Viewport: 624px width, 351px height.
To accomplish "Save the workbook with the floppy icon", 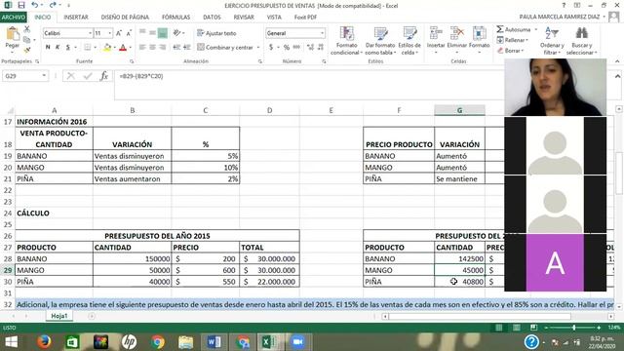I will coord(21,5).
